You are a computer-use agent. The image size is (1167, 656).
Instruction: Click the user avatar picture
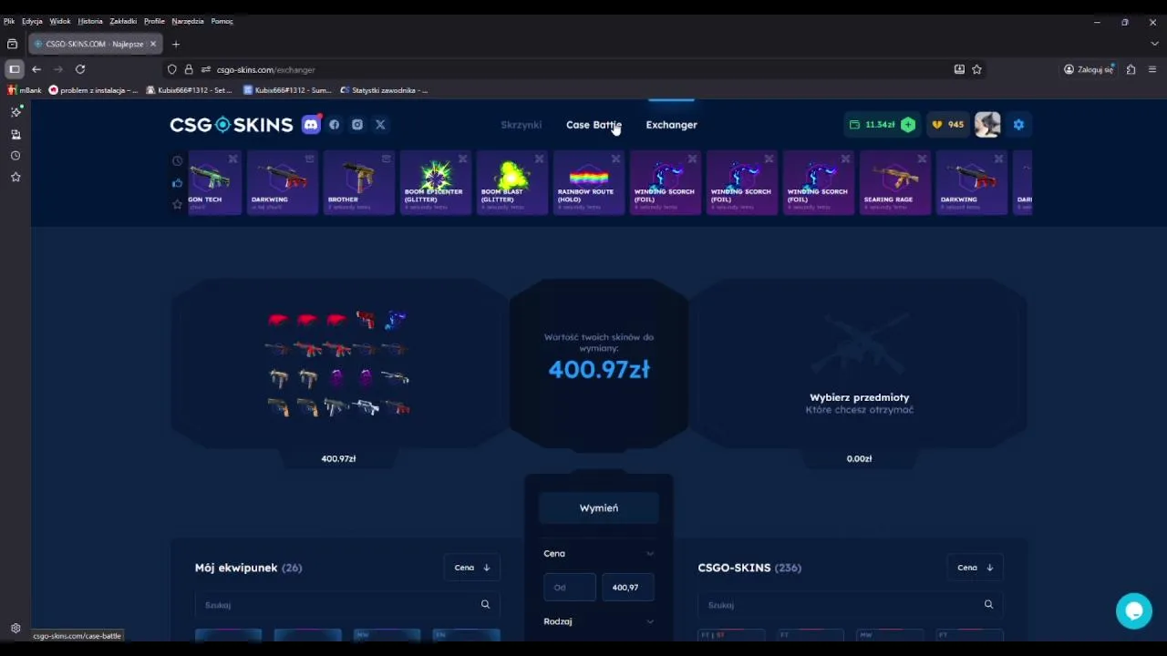[987, 125]
